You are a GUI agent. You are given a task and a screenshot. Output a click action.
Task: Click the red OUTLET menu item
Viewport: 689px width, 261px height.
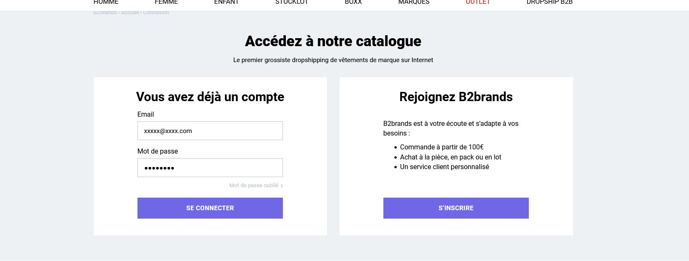pos(478,3)
